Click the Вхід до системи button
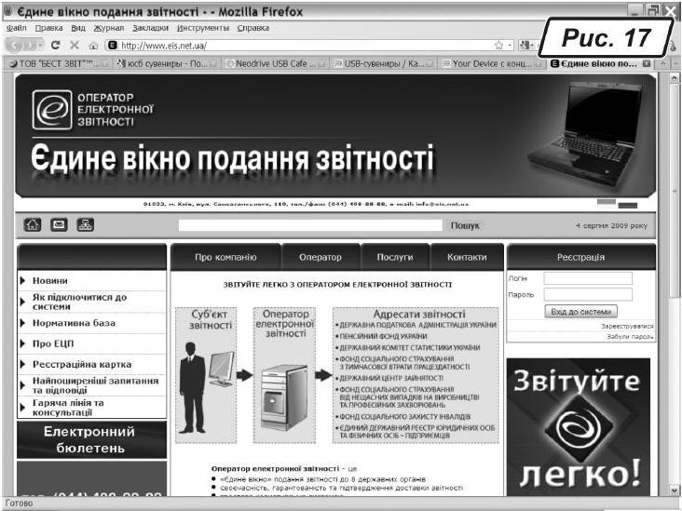Image resolution: width=682 pixels, height=511 pixels. click(x=580, y=312)
